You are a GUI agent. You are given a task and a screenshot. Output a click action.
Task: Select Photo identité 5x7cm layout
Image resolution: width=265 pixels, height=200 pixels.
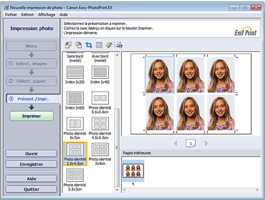[x=75, y=128]
